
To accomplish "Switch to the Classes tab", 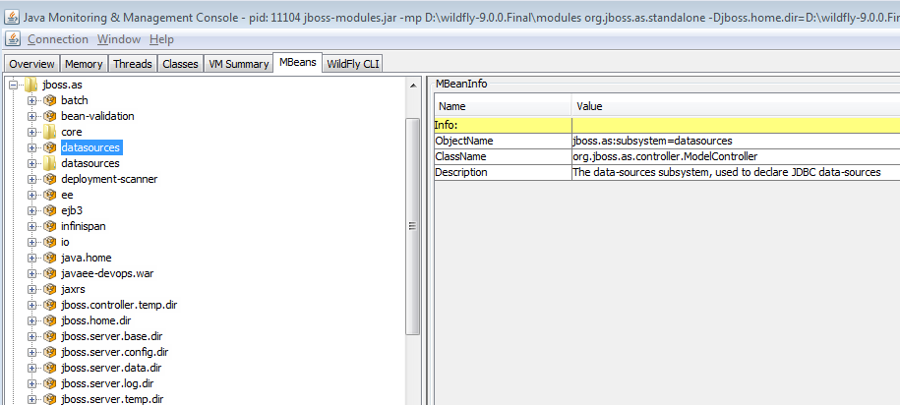I will click(x=180, y=64).
